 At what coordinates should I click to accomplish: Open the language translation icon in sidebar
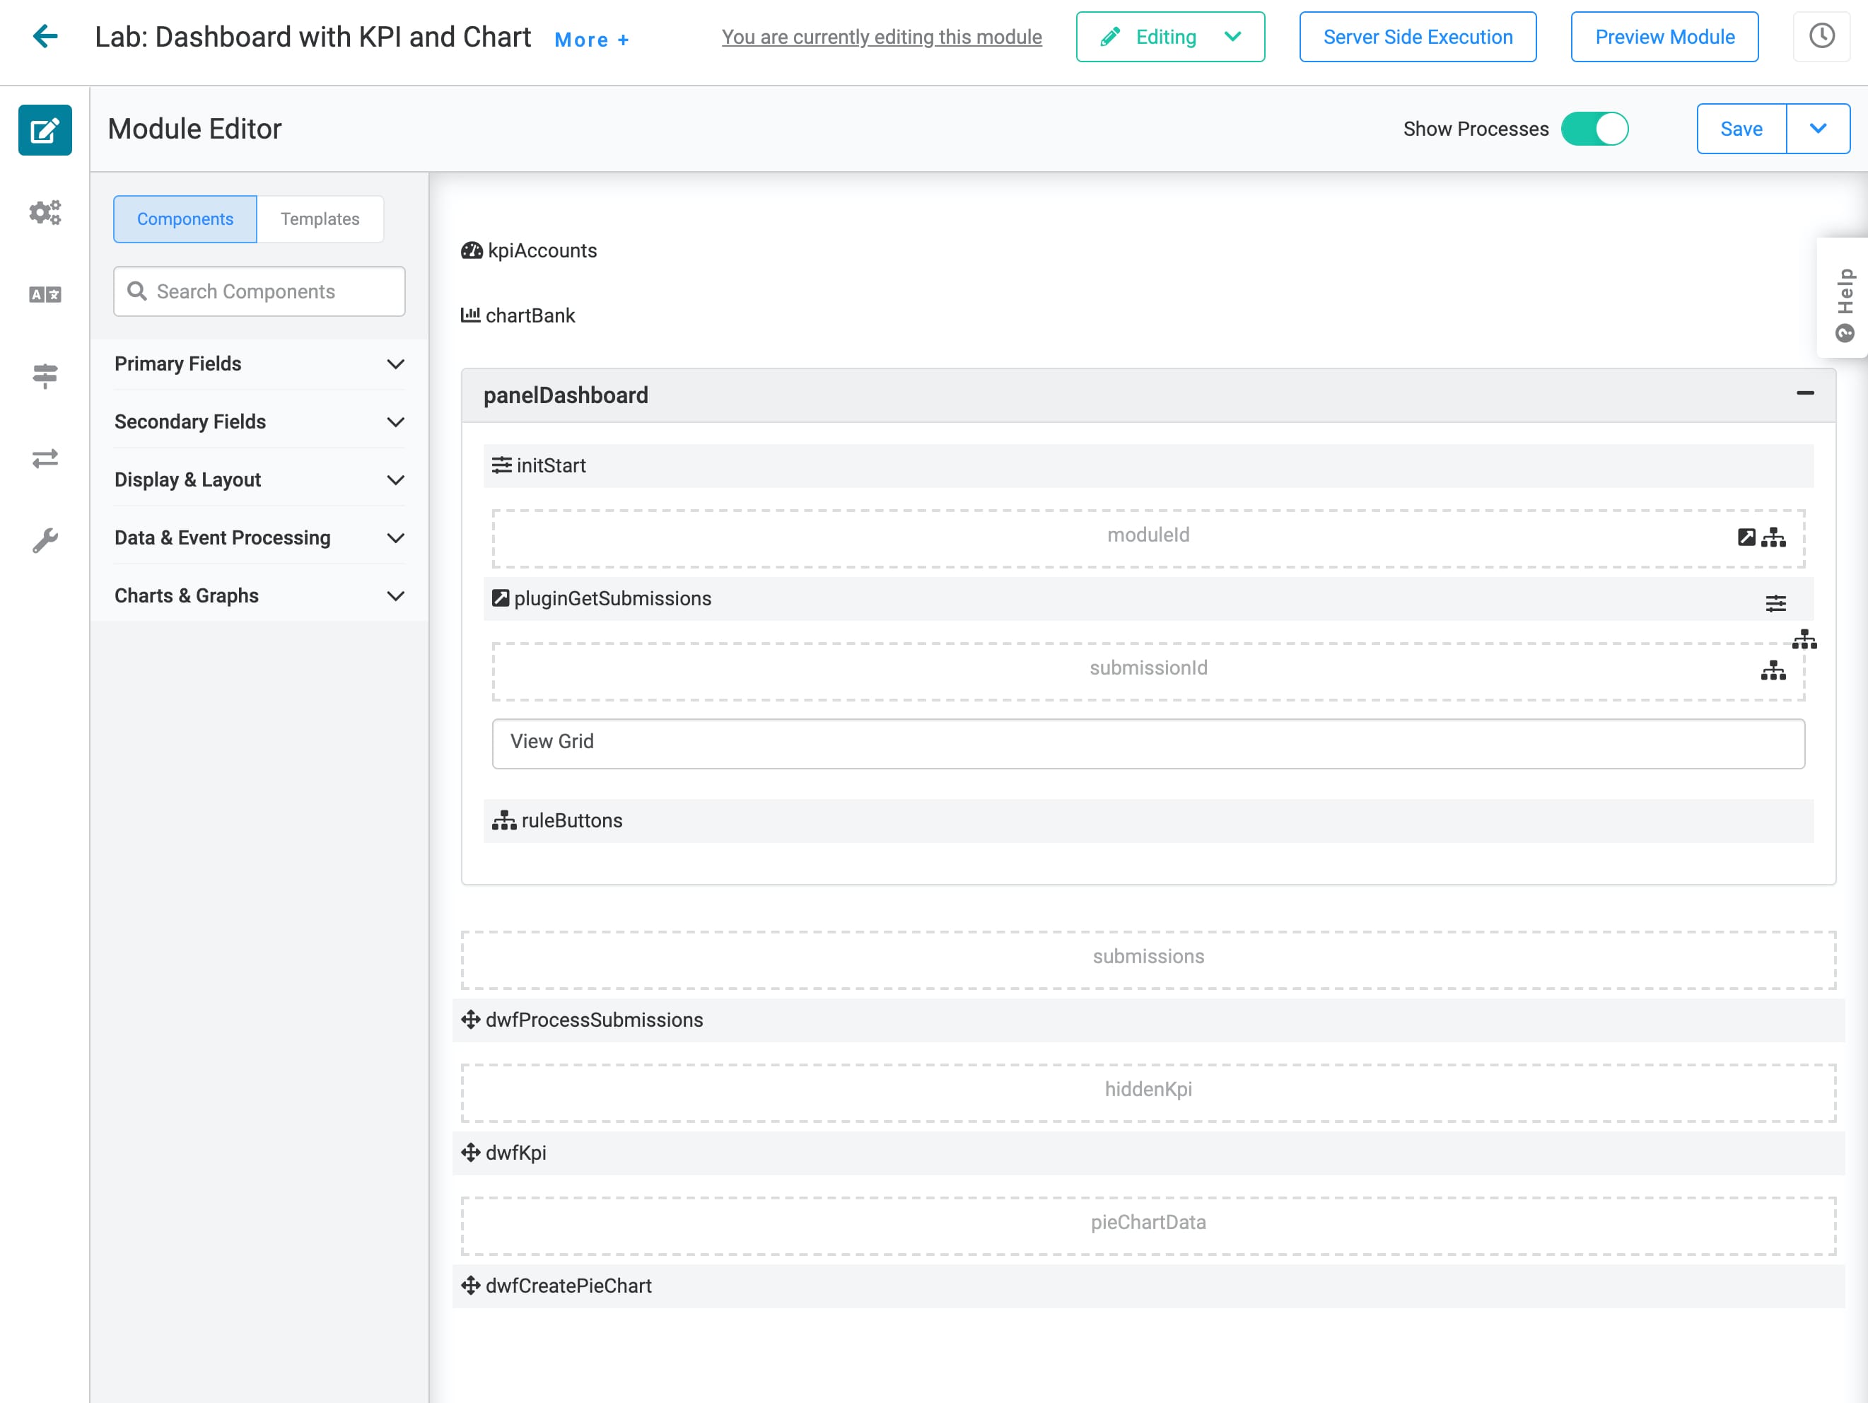click(45, 295)
